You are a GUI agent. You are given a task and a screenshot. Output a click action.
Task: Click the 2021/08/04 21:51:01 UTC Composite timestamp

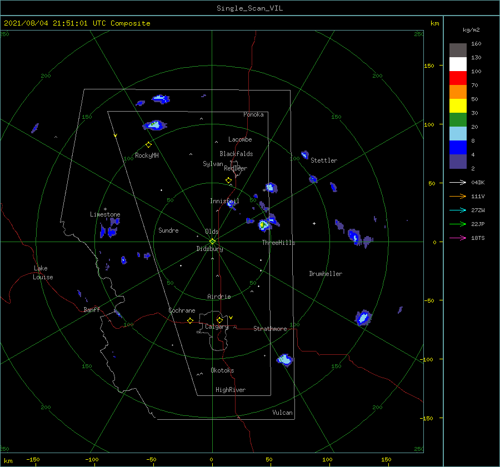[x=77, y=23]
